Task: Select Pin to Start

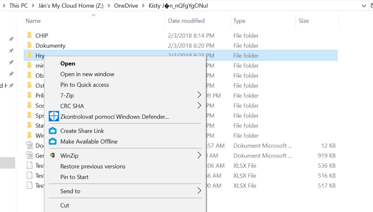Action: tap(74, 177)
